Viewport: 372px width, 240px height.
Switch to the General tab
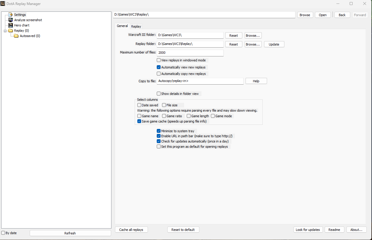(x=122, y=26)
